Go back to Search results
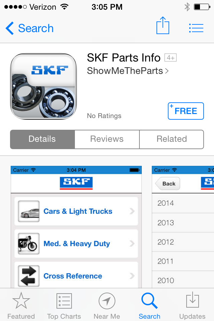 click(x=30, y=28)
